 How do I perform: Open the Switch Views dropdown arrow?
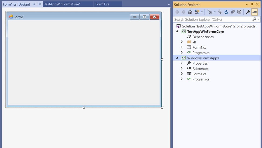click(202, 12)
